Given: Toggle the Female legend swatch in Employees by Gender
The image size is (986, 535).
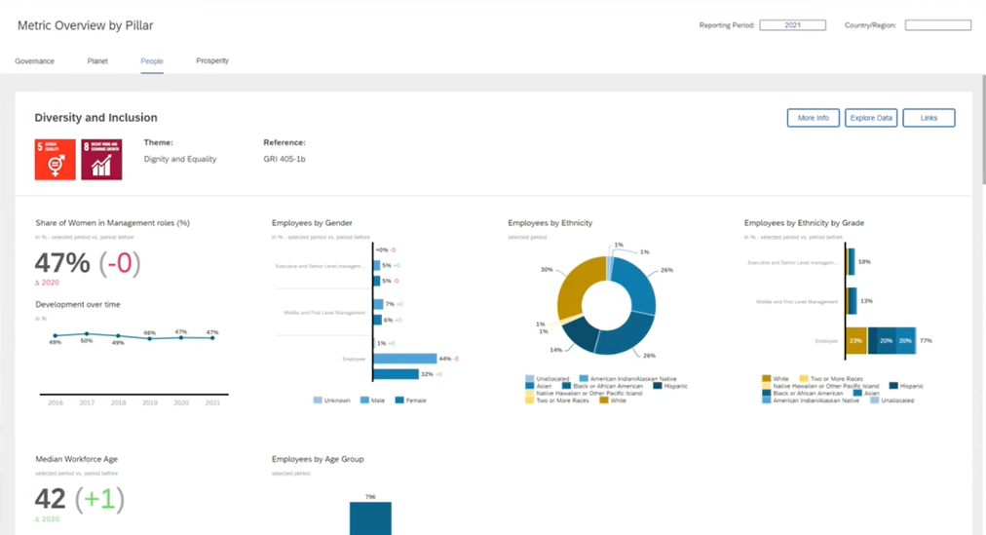Looking at the screenshot, I should (399, 401).
